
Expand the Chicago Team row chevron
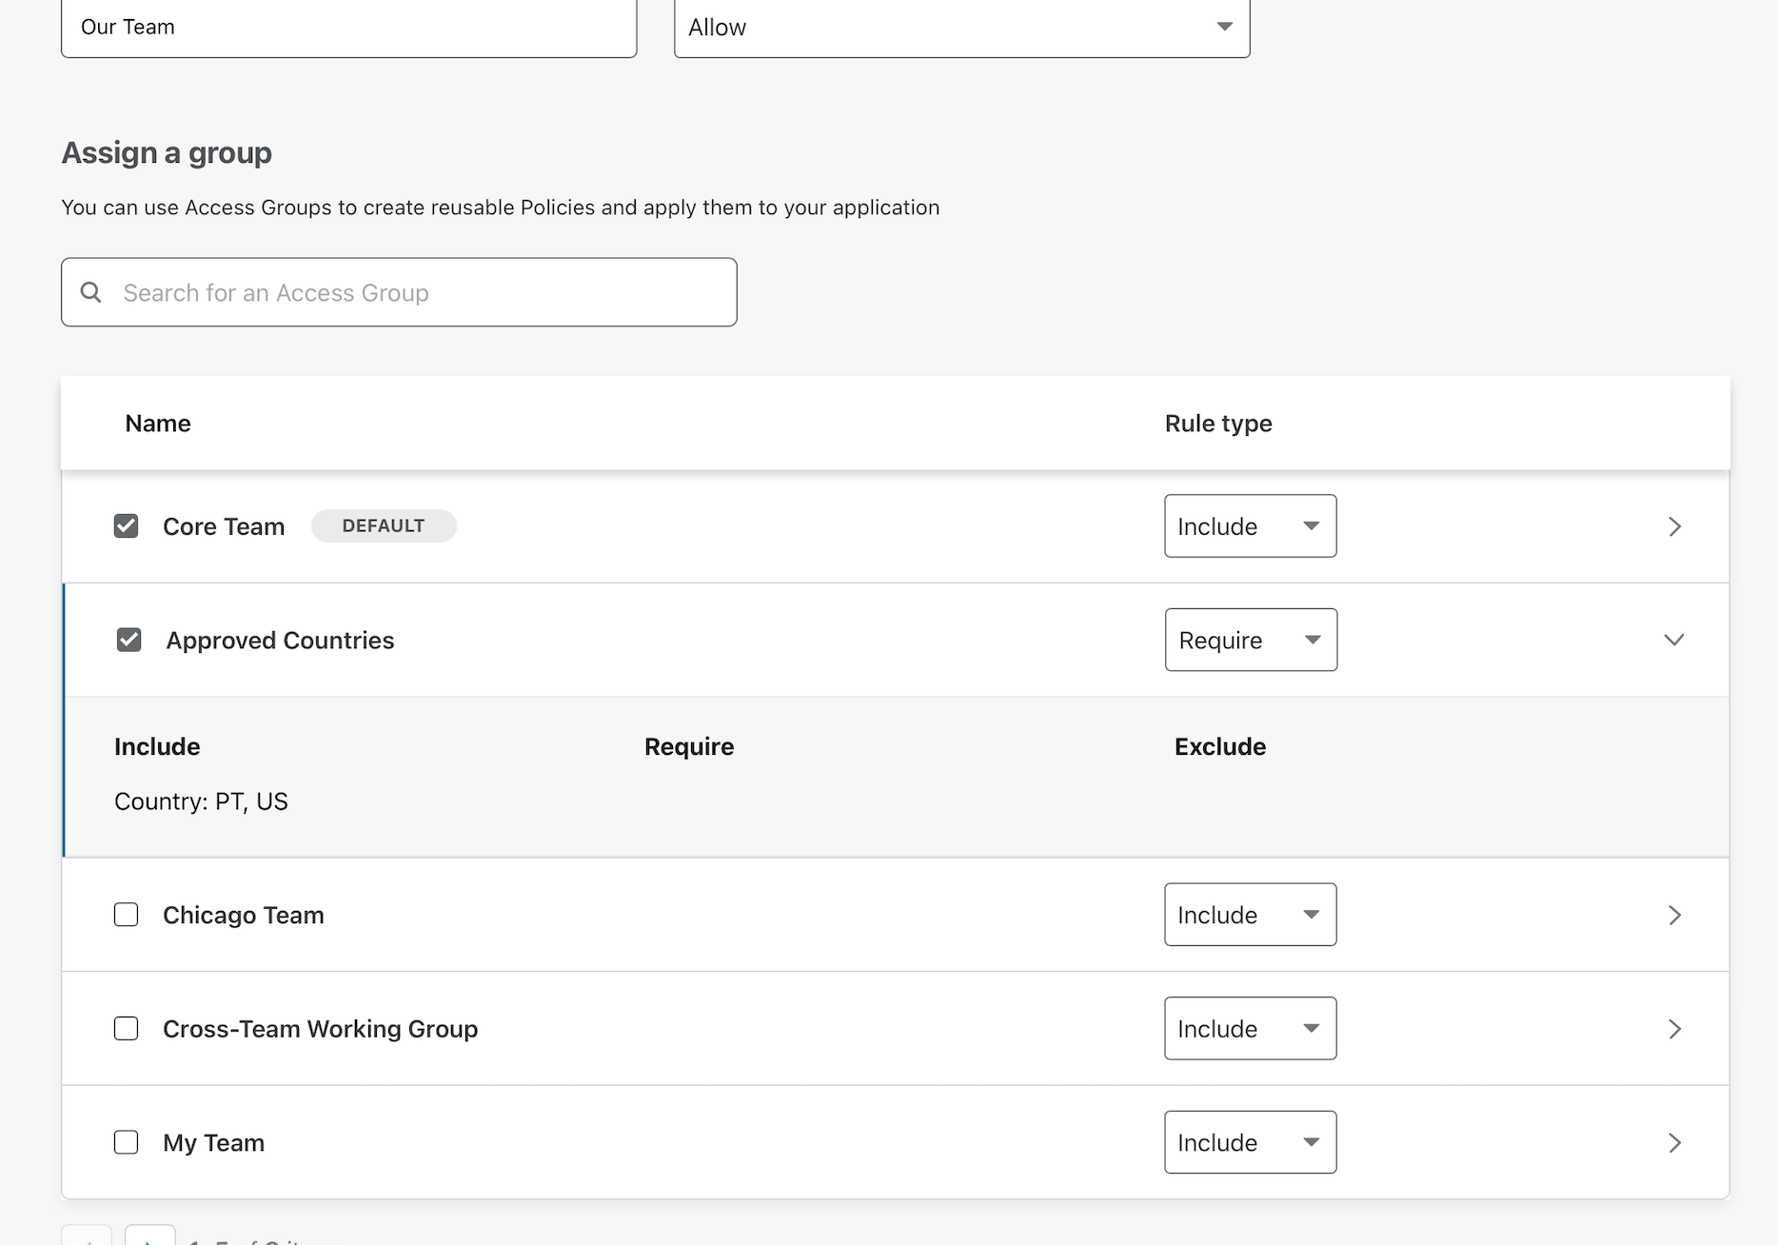click(x=1674, y=915)
